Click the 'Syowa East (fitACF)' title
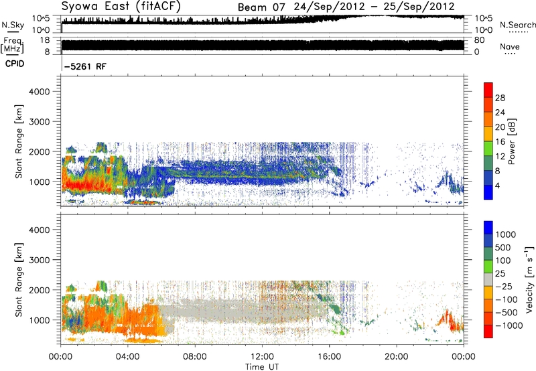The image size is (536, 371). point(121,6)
